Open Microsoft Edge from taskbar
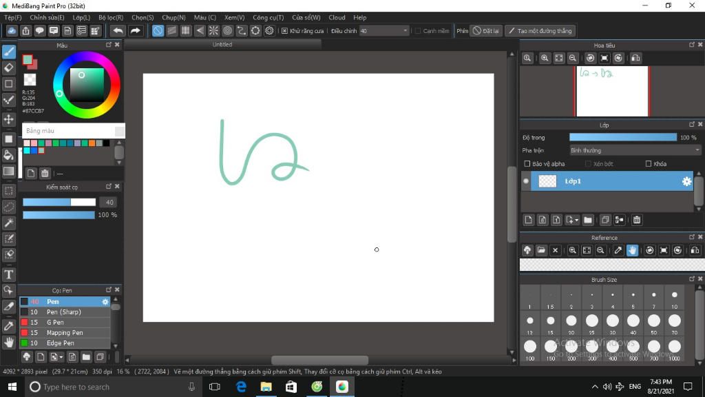Image resolution: width=705 pixels, height=397 pixels. 241,387
